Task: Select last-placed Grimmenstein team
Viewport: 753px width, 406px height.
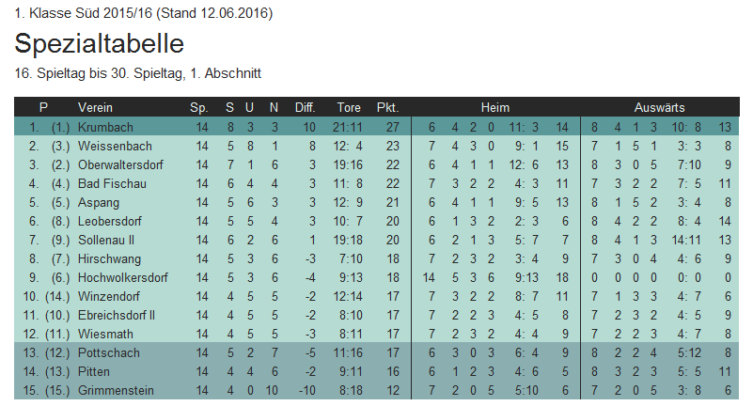Action: 114,390
